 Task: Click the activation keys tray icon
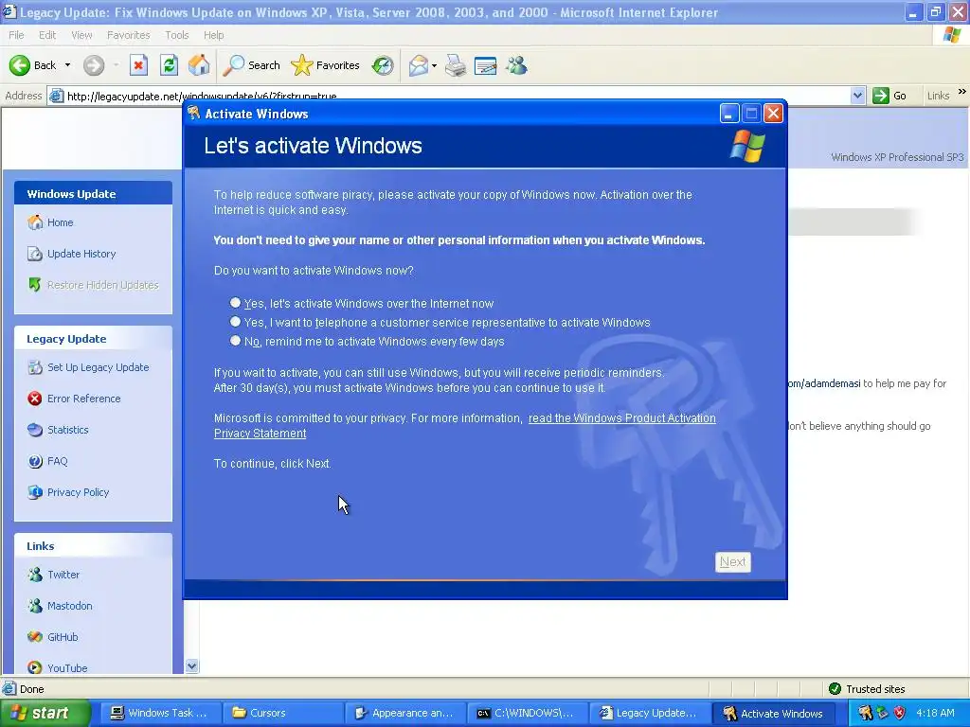(865, 713)
